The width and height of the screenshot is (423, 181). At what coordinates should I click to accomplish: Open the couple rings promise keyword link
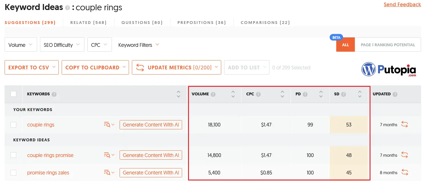point(50,155)
